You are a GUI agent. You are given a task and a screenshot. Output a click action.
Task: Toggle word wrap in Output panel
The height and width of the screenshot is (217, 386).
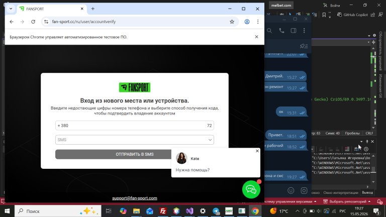(x=356, y=149)
